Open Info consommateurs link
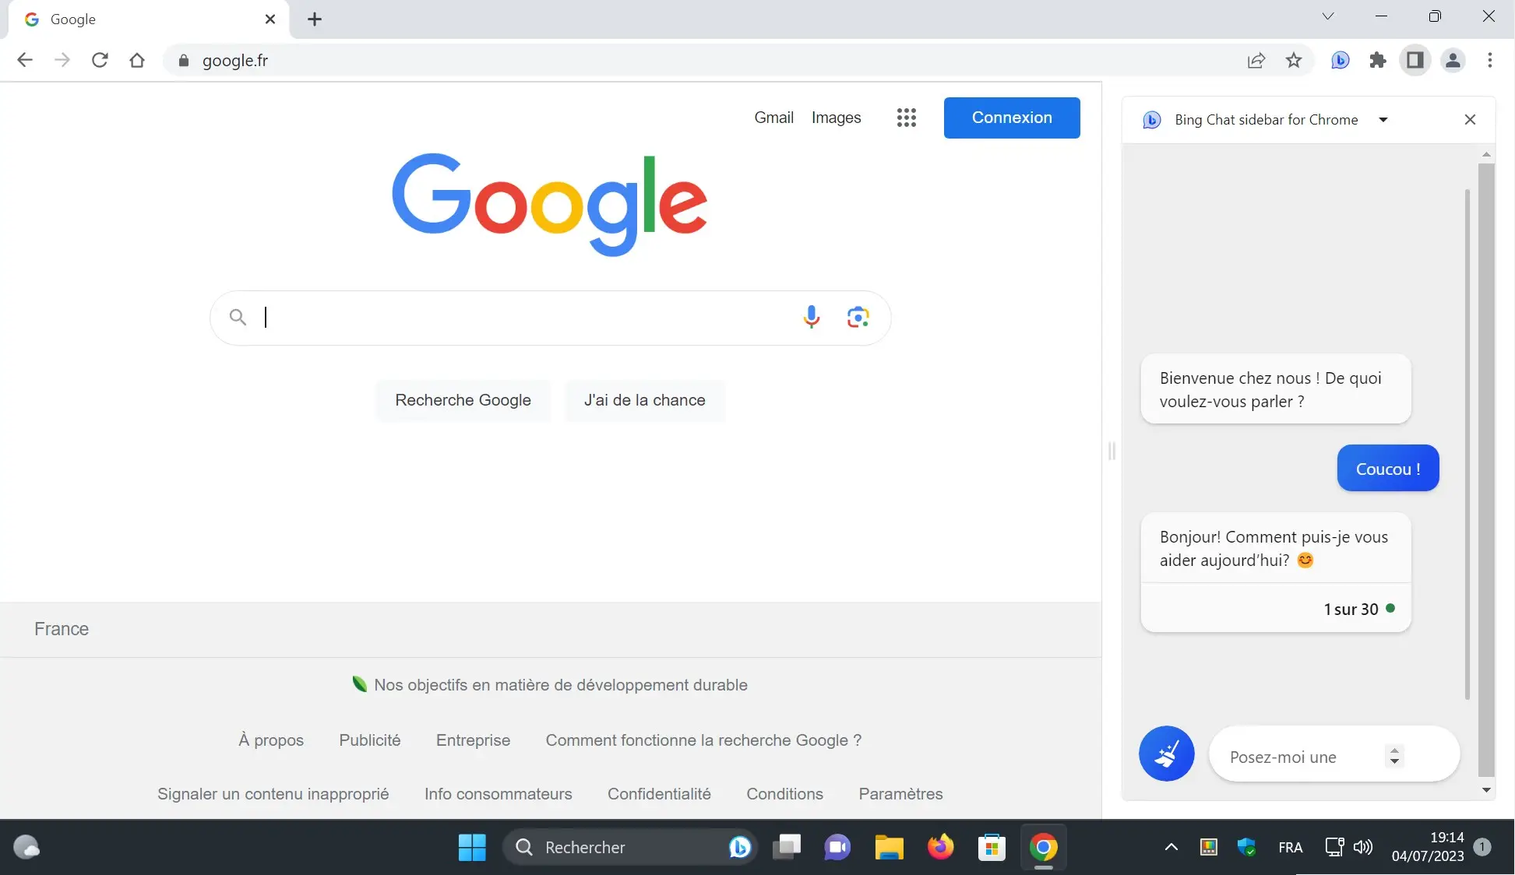The width and height of the screenshot is (1515, 875). 499,794
